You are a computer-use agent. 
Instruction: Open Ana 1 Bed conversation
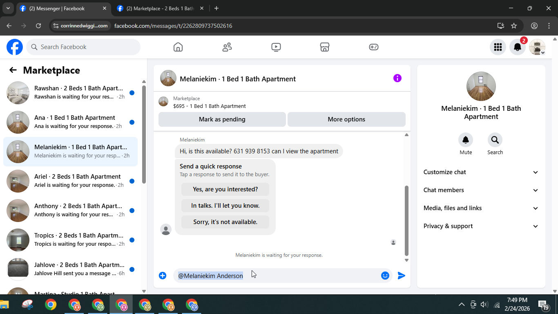(70, 122)
